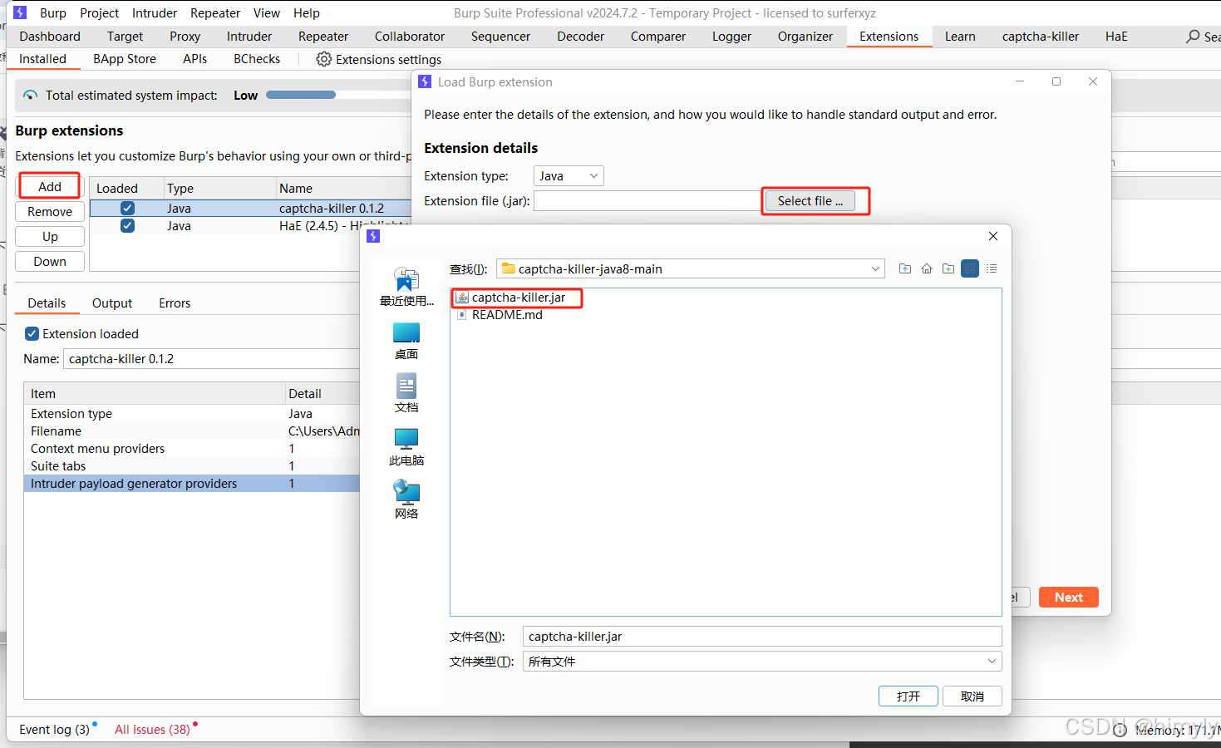Toggle loaded checkbox for HaE extension
The width and height of the screenshot is (1221, 748).
(x=127, y=226)
